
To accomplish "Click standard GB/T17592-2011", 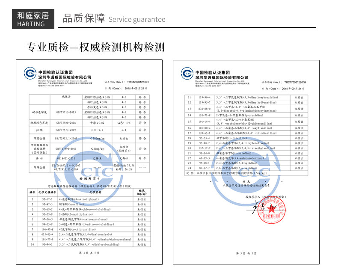I will tap(66, 149).
